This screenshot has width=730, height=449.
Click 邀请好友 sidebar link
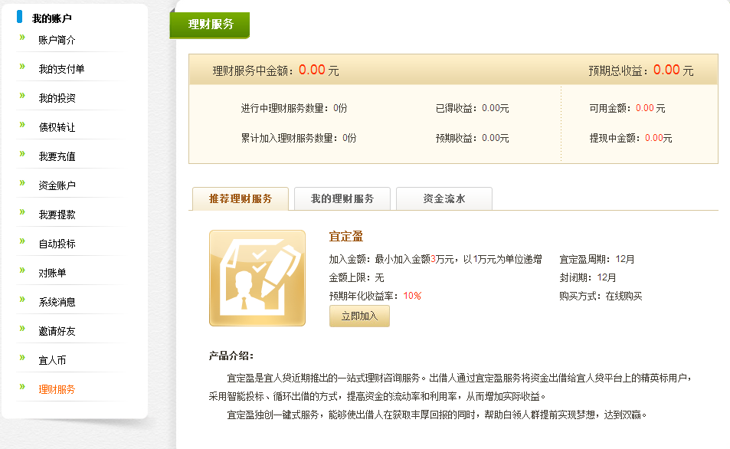coord(57,331)
